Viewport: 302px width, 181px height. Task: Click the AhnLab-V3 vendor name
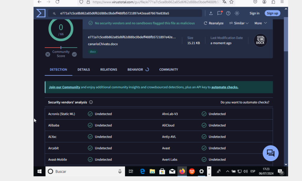tap(170, 114)
